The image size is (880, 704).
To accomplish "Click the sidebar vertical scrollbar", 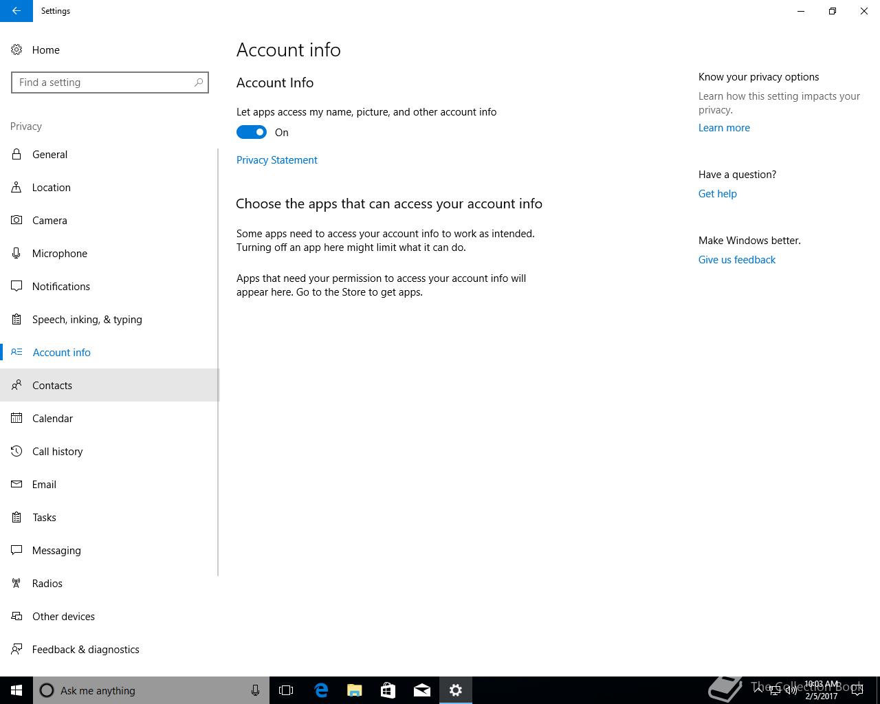I will click(x=218, y=362).
